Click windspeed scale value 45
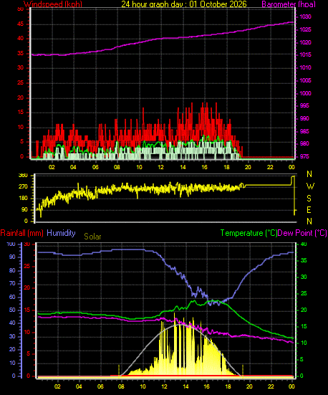The height and width of the screenshot is (395, 328). pyautogui.click(x=20, y=24)
